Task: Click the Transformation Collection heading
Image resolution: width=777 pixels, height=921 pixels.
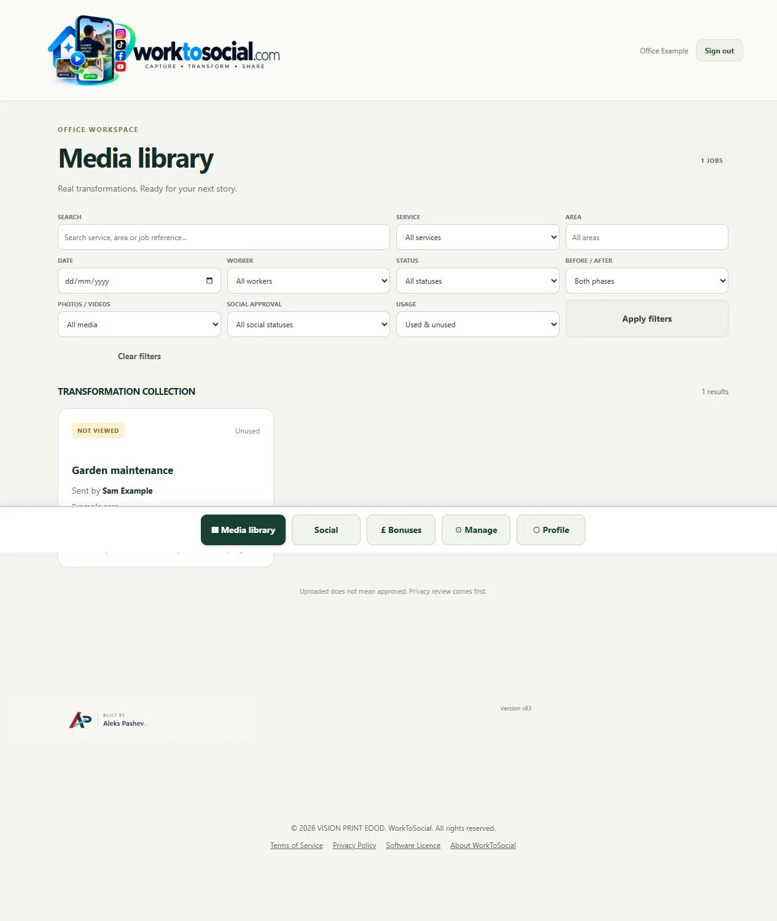Action: click(127, 392)
